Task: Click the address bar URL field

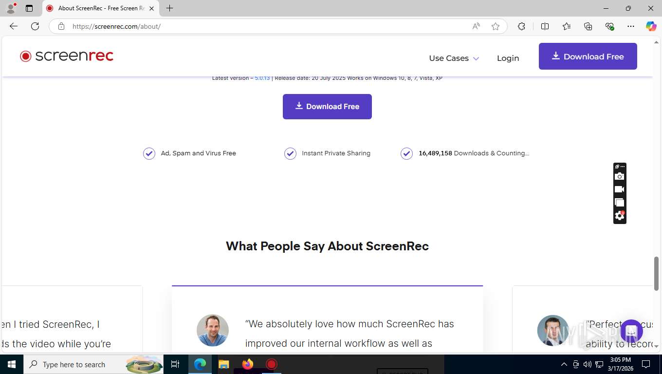Action: point(268,26)
